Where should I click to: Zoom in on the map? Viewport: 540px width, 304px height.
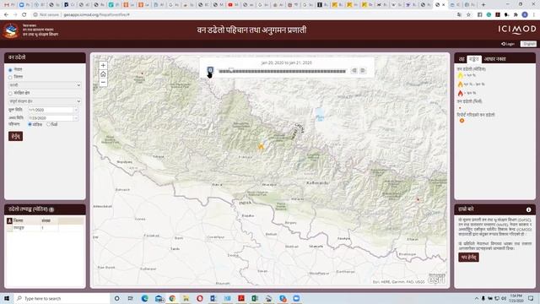[x=103, y=66]
